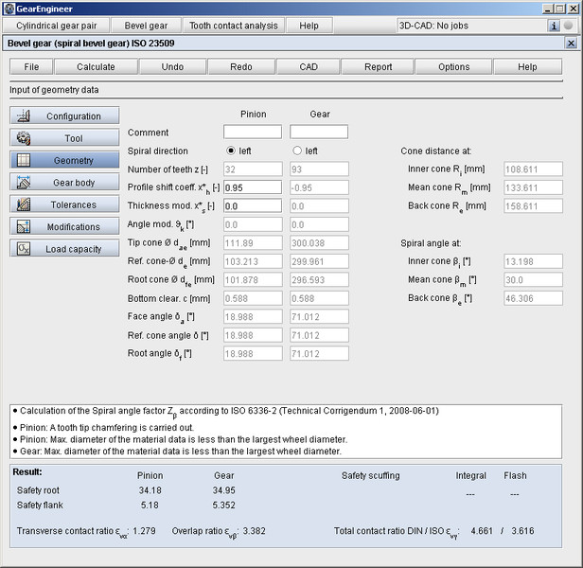Image resolution: width=583 pixels, height=568 pixels.
Task: Close the Bevel gear panel
Action: [x=571, y=44]
